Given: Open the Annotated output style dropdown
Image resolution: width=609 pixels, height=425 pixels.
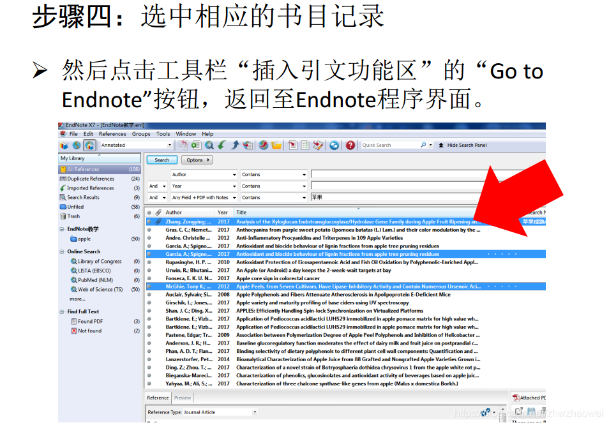Looking at the screenshot, I should pyautogui.click(x=169, y=145).
